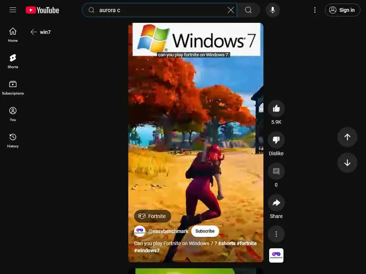Open more actions beside the Short

pyautogui.click(x=276, y=234)
